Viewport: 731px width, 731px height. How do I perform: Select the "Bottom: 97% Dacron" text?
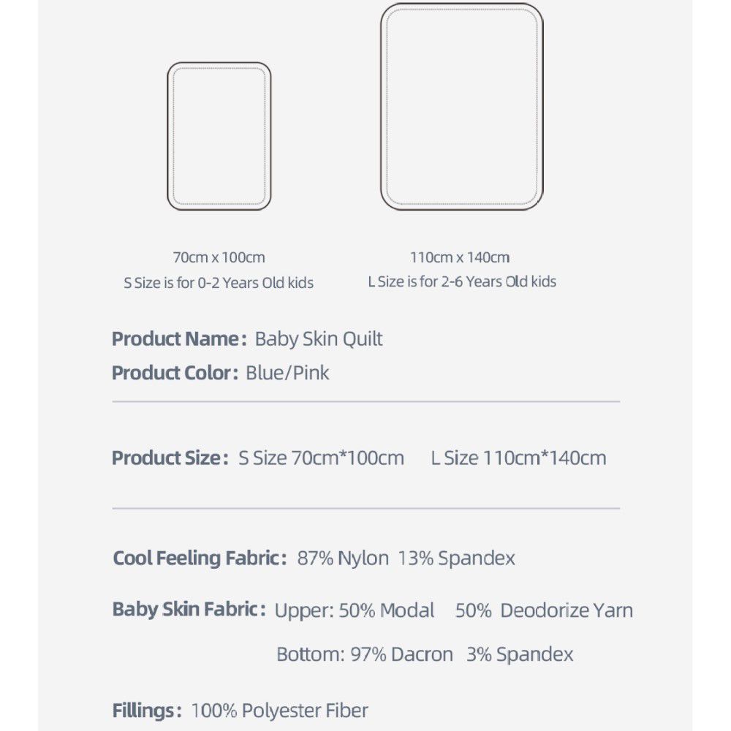365,654
